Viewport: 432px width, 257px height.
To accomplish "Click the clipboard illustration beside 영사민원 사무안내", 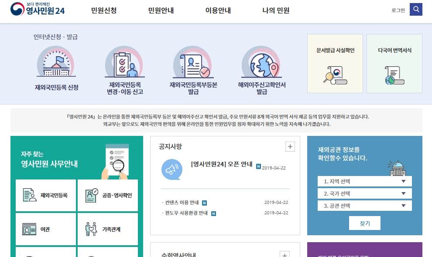I will [x=116, y=162].
